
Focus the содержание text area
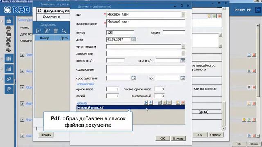pyautogui.click(x=146, y=69)
